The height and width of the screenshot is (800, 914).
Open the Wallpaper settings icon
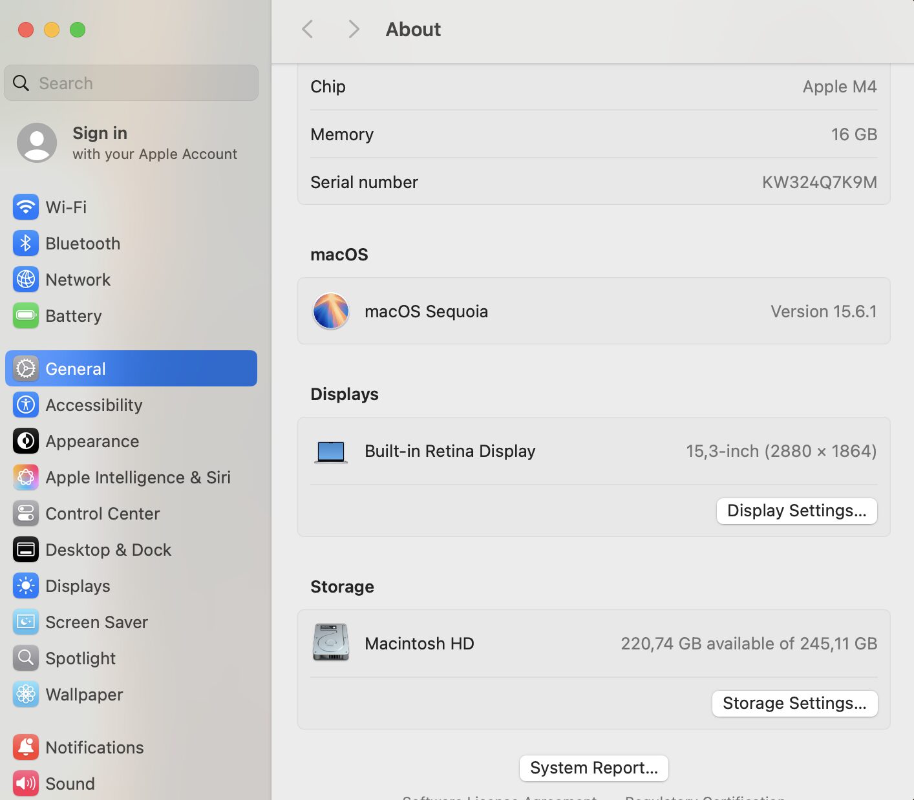coord(26,695)
